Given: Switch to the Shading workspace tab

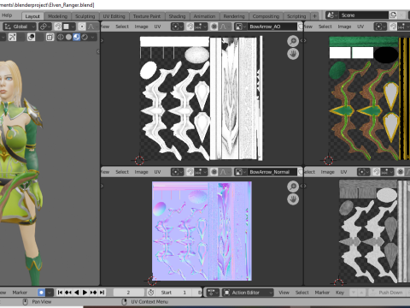Looking at the screenshot, I should coord(177,16).
